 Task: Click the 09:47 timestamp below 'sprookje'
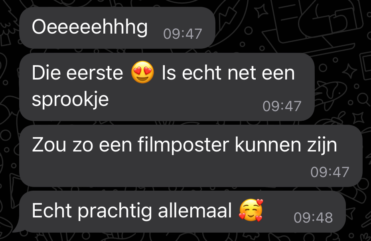282,106
